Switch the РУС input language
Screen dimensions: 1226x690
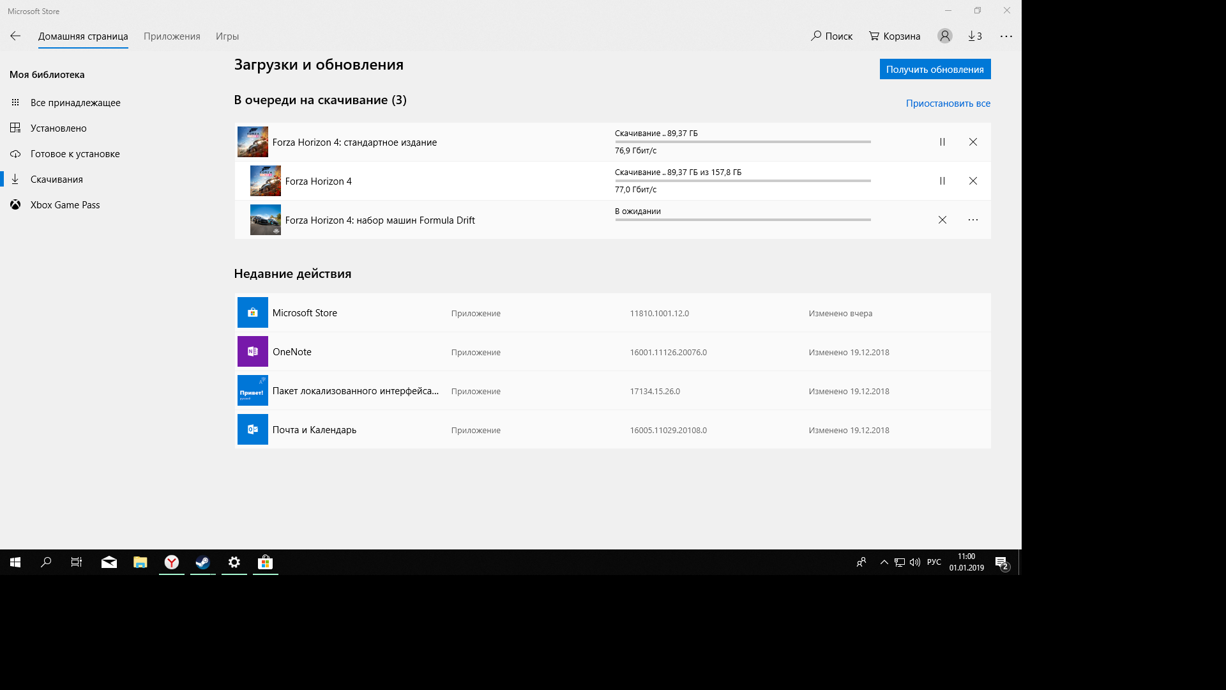coord(934,562)
